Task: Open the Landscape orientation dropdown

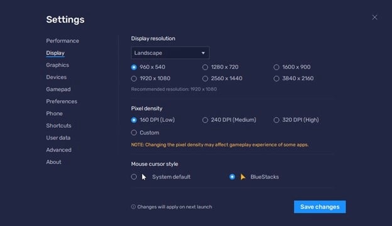Action: coord(170,53)
